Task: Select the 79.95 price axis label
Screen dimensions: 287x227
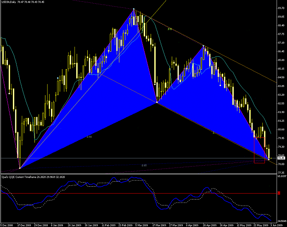Action: pos(281,138)
